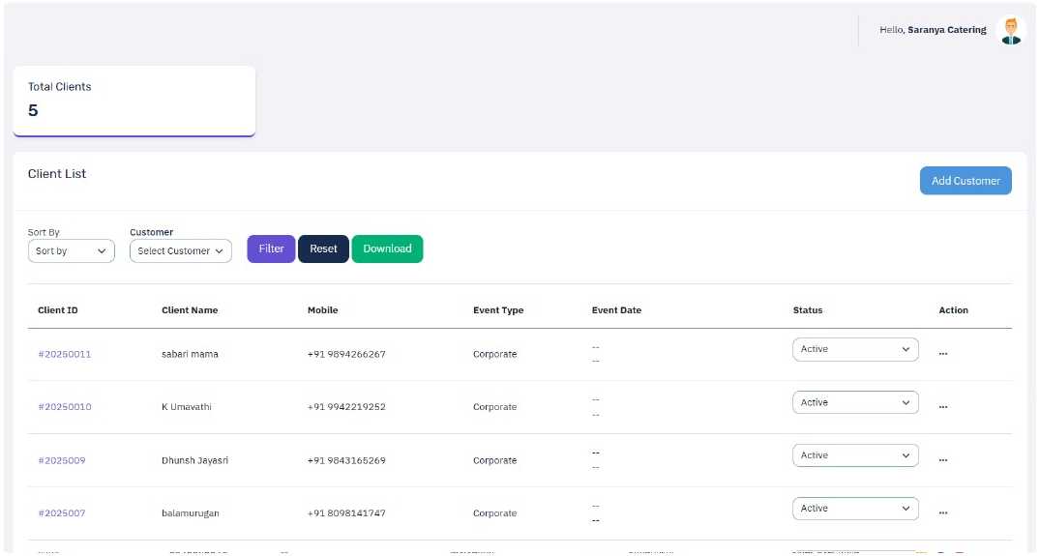Expand the Sort by dropdown

coord(71,251)
